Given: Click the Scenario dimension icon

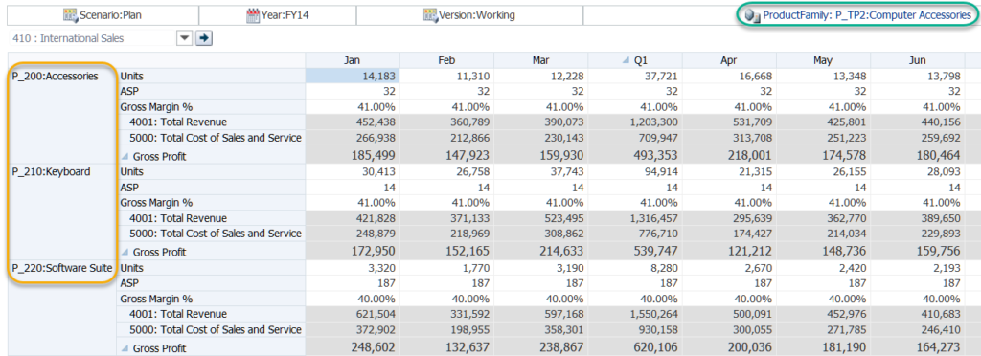Looking at the screenshot, I should (71, 15).
